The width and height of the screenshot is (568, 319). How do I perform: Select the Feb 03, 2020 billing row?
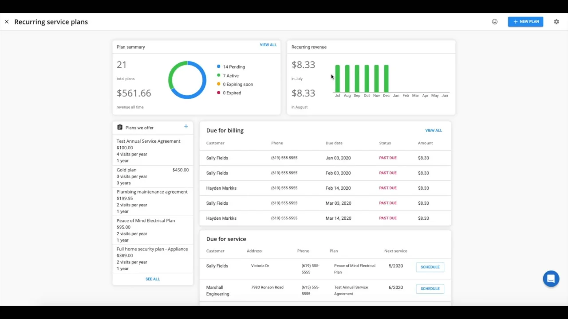(x=325, y=173)
